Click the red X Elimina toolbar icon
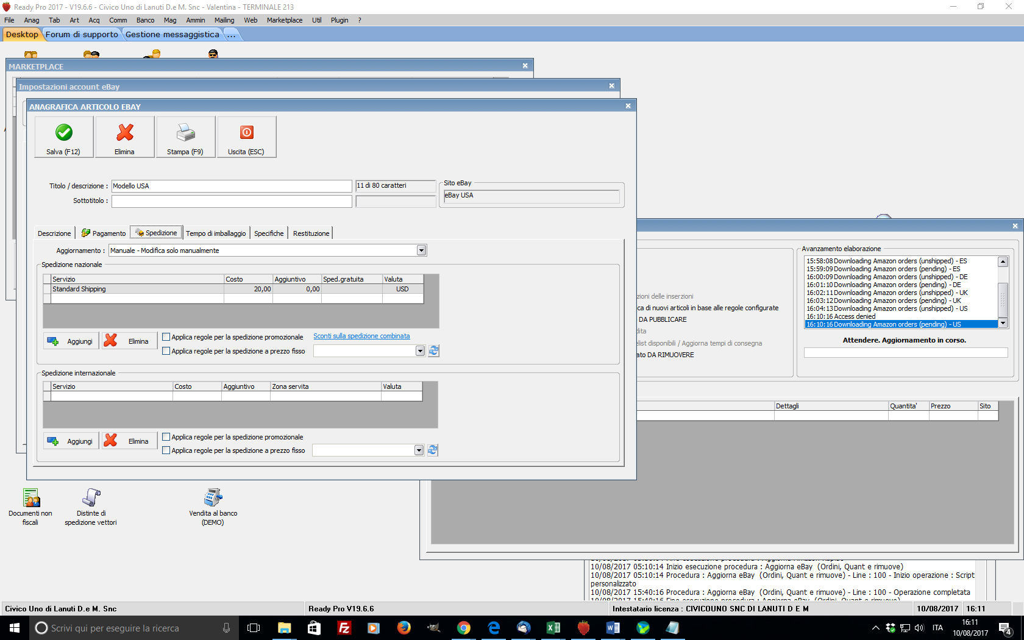Image resolution: width=1024 pixels, height=640 pixels. [x=125, y=132]
